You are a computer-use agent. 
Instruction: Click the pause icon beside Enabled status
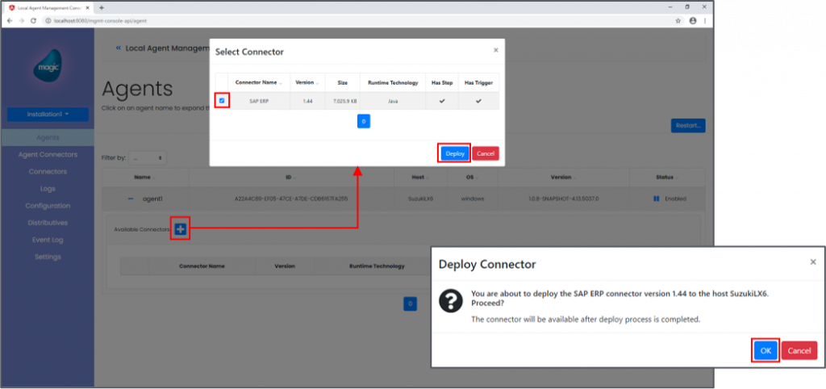click(x=656, y=199)
